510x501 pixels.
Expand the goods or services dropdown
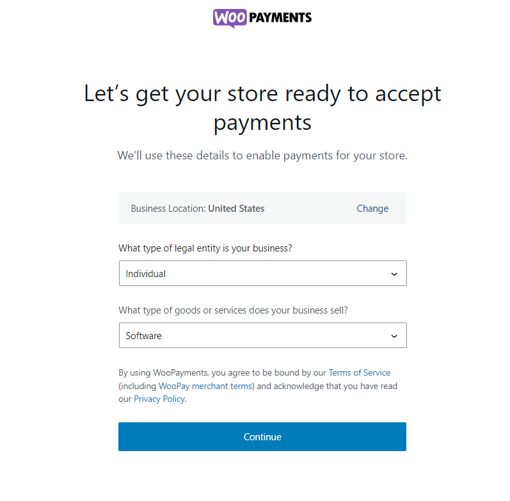click(x=262, y=335)
